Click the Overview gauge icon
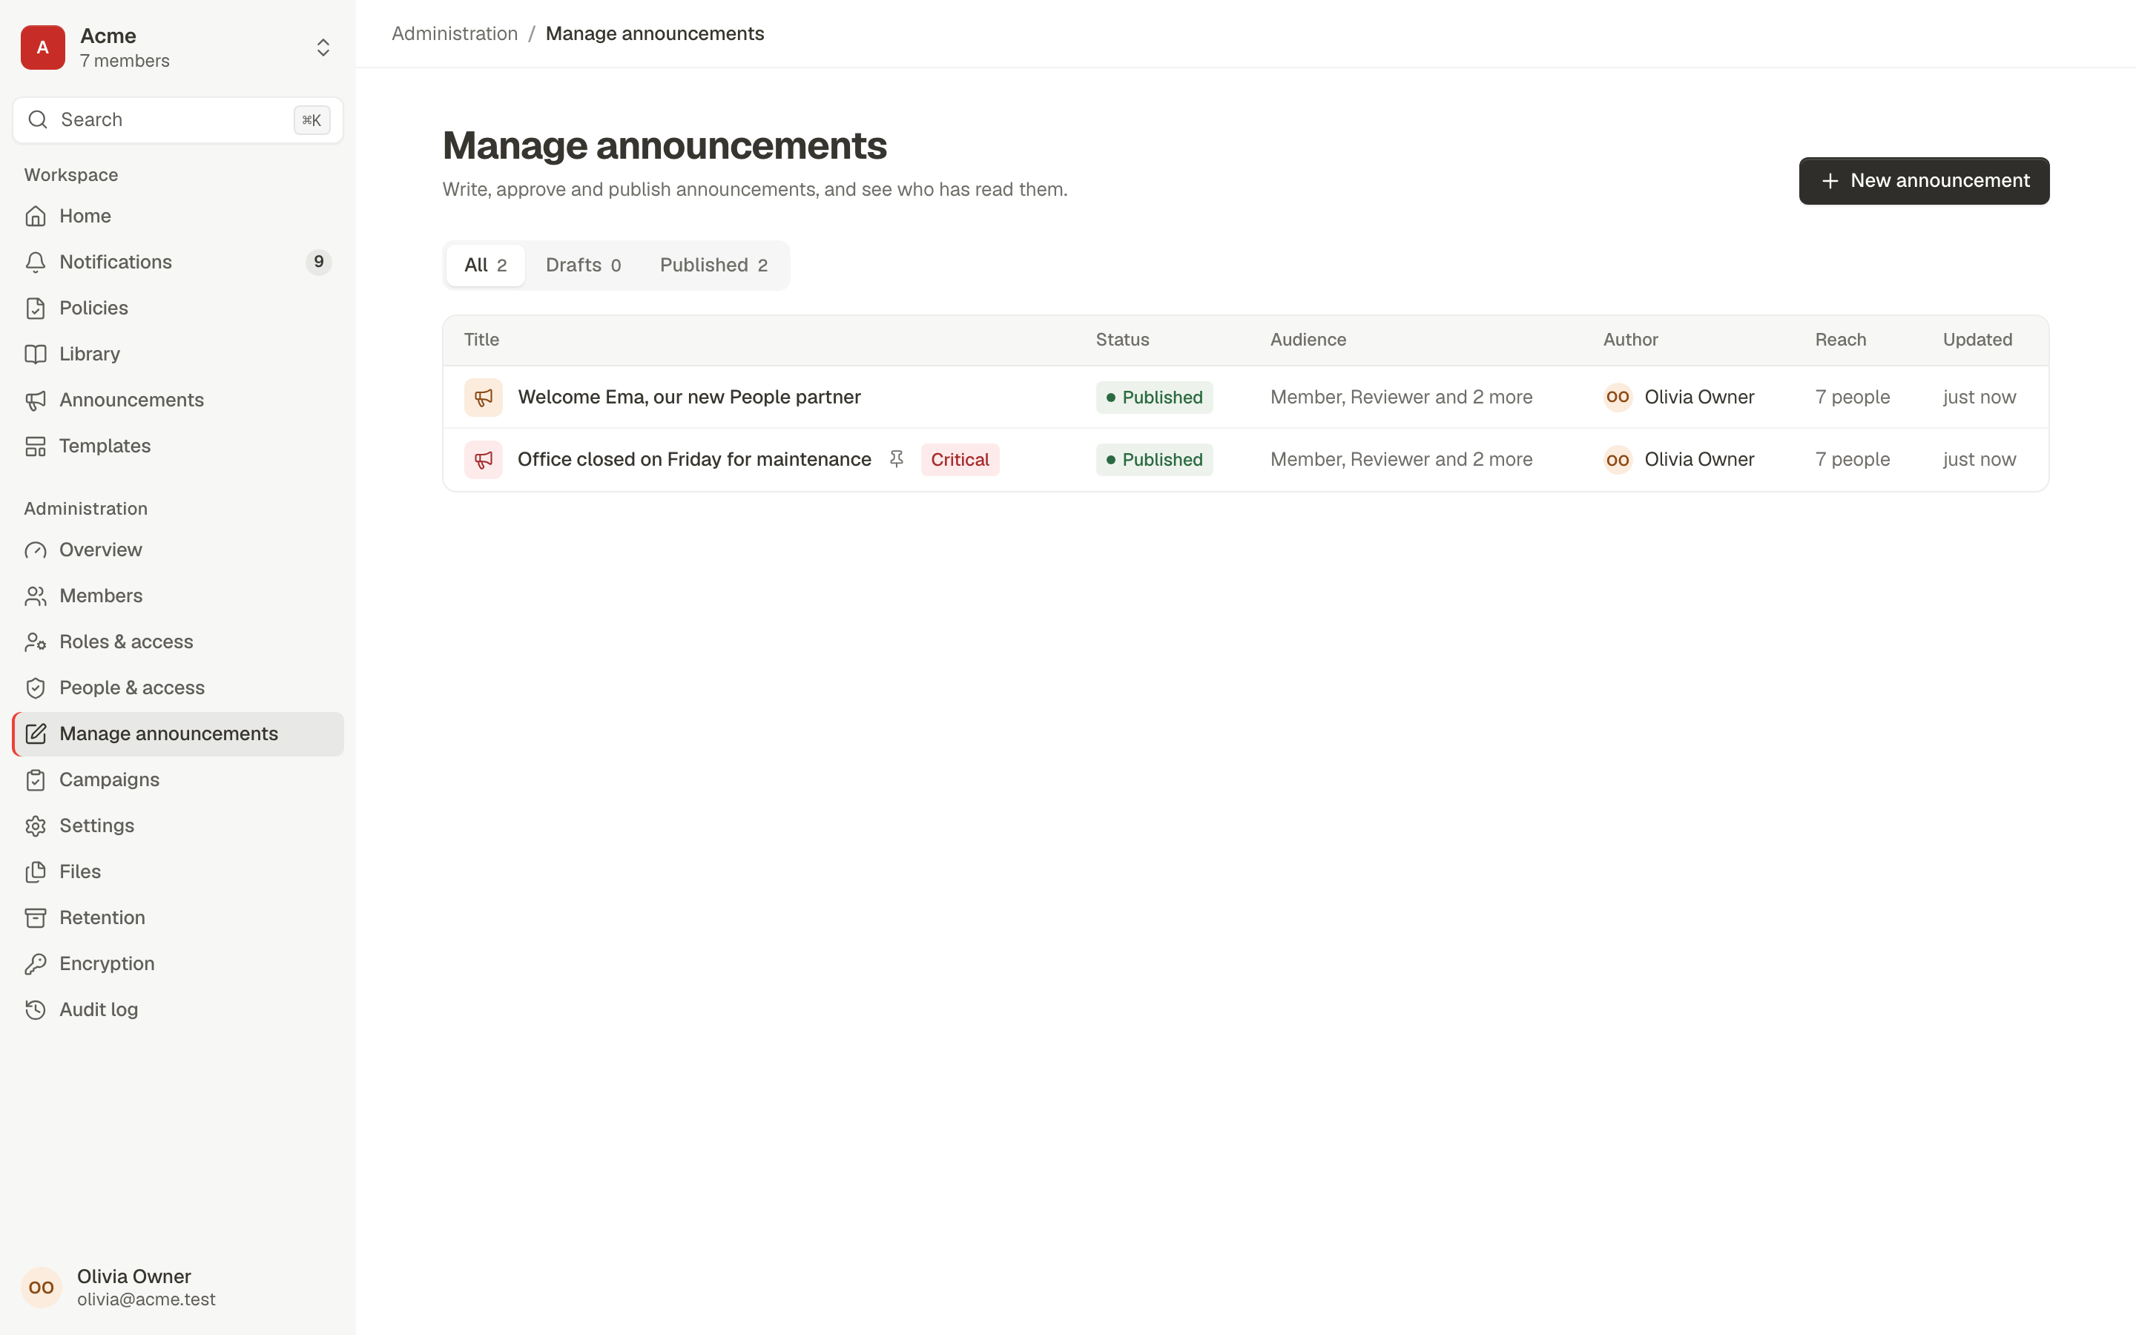Image resolution: width=2136 pixels, height=1335 pixels. (36, 550)
